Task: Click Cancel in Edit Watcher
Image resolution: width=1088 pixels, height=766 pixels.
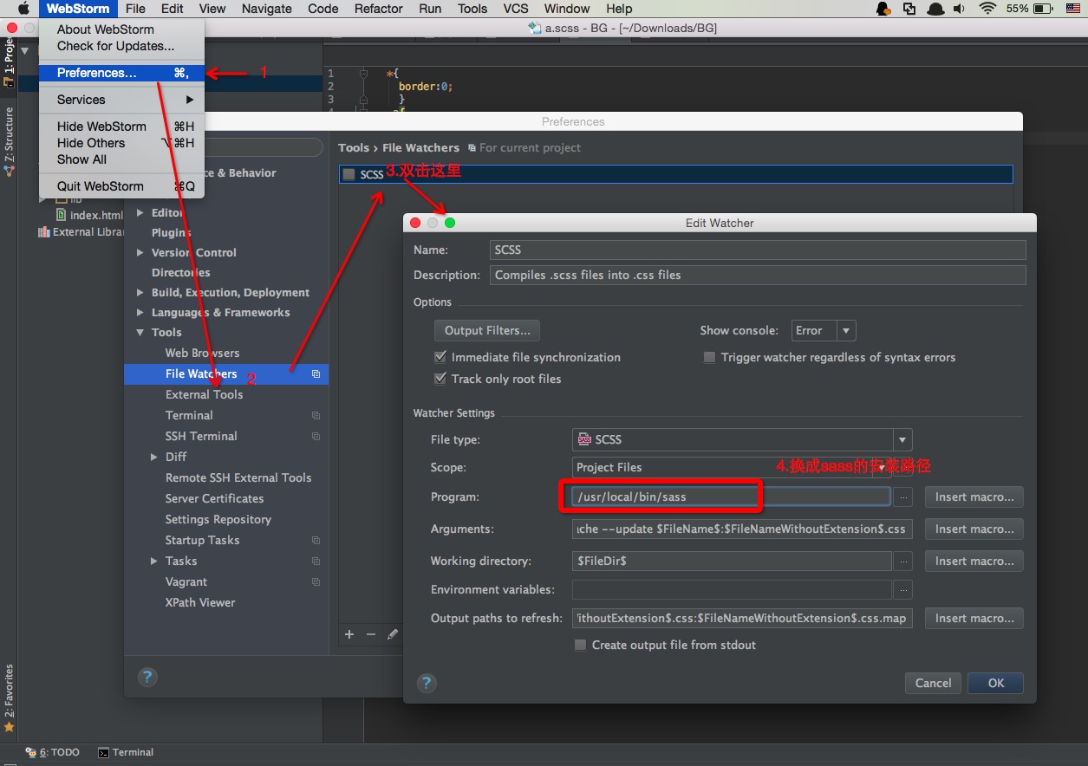Action: pyautogui.click(x=933, y=683)
